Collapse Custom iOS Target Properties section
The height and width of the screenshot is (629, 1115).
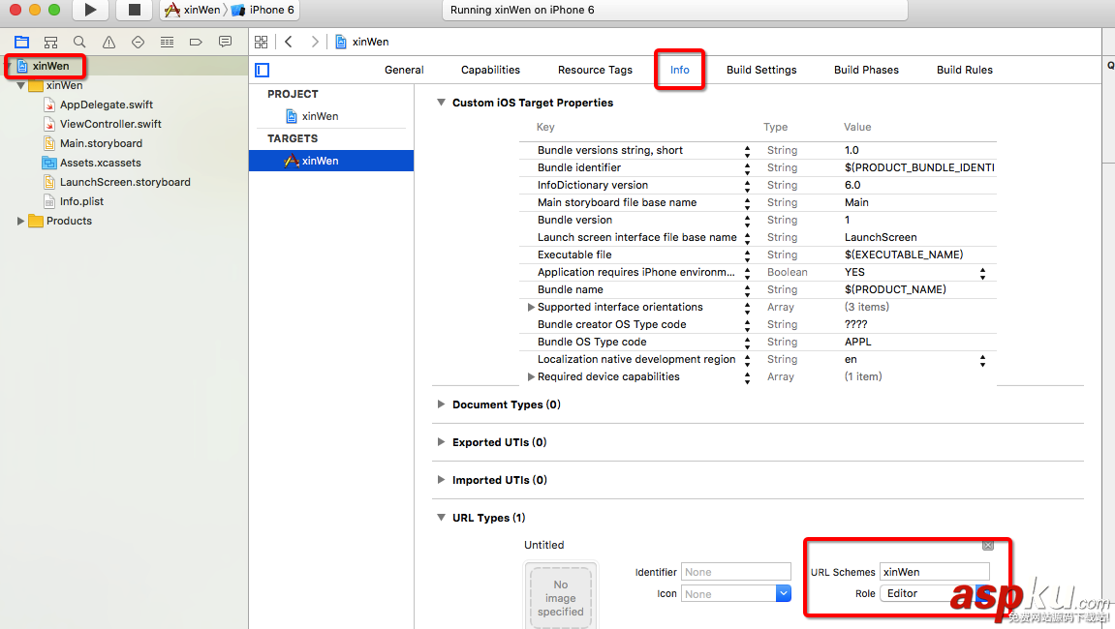[441, 103]
